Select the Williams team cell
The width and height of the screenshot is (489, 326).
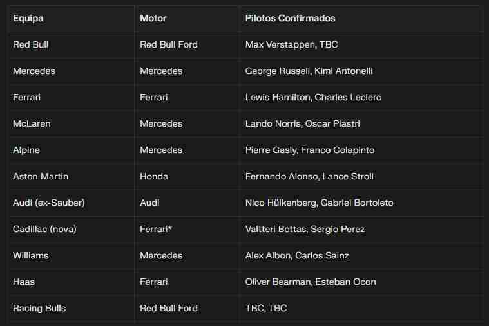[x=31, y=256]
